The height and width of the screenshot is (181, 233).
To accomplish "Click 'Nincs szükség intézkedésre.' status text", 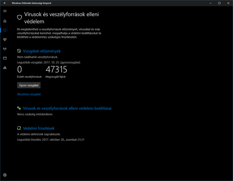I will point(35,115).
